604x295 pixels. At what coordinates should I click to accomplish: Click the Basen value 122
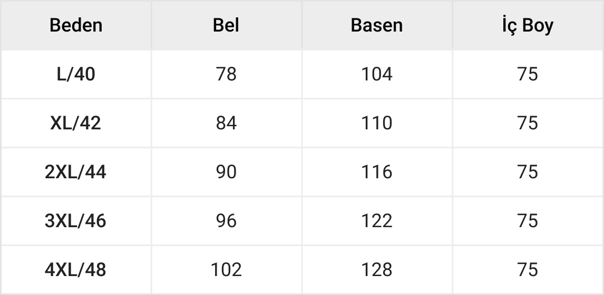(x=376, y=221)
